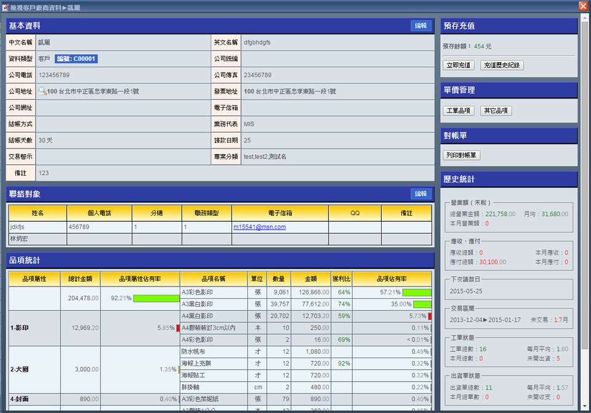This screenshot has height=413, width=591.
Task: Close the customer data window
Action: [x=582, y=6]
